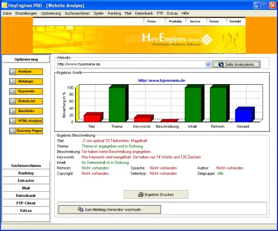Click the Ergebnis Drucken button

pyautogui.click(x=156, y=195)
